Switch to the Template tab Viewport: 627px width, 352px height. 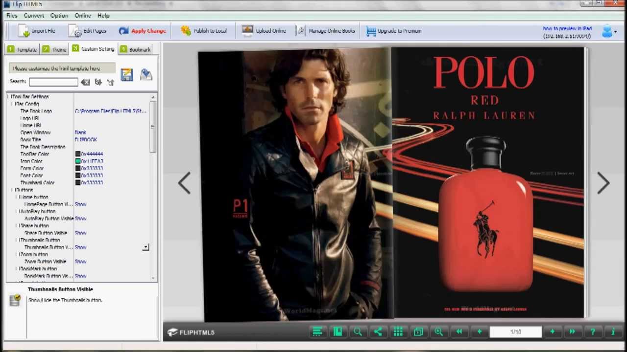tap(22, 49)
